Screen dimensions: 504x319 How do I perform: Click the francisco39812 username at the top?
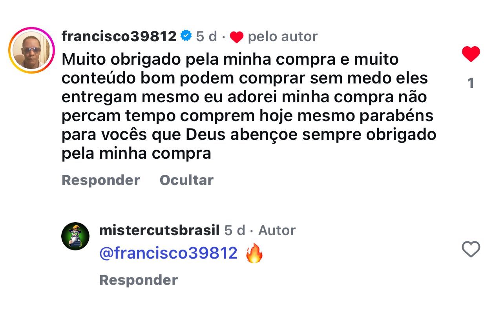pos(119,36)
